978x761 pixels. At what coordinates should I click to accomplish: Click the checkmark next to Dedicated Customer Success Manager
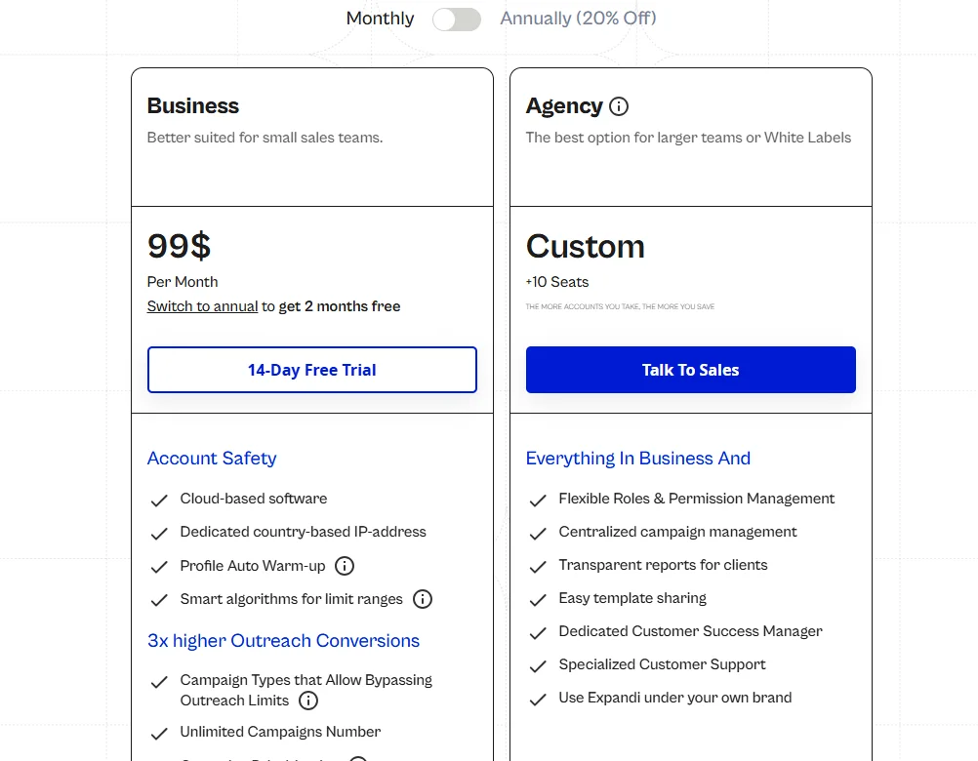538,632
